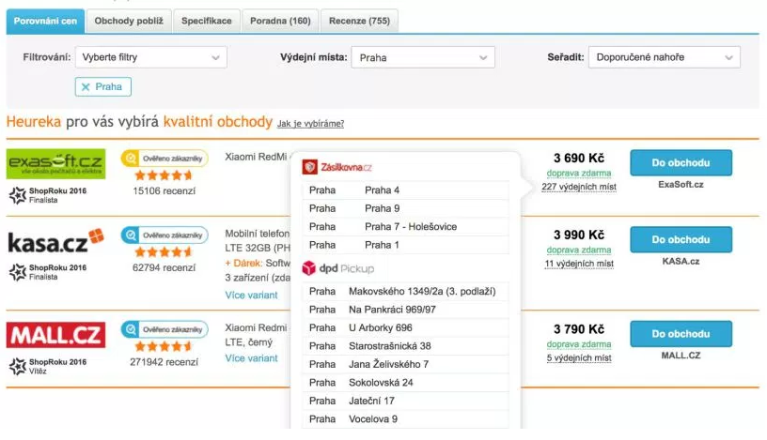
Task: Click the 3 790 Kč price
Action: pyautogui.click(x=579, y=328)
